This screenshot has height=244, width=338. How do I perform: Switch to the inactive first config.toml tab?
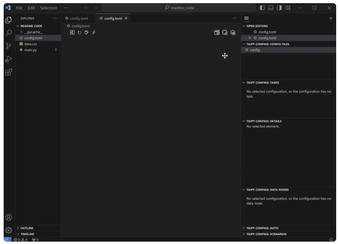click(x=79, y=18)
